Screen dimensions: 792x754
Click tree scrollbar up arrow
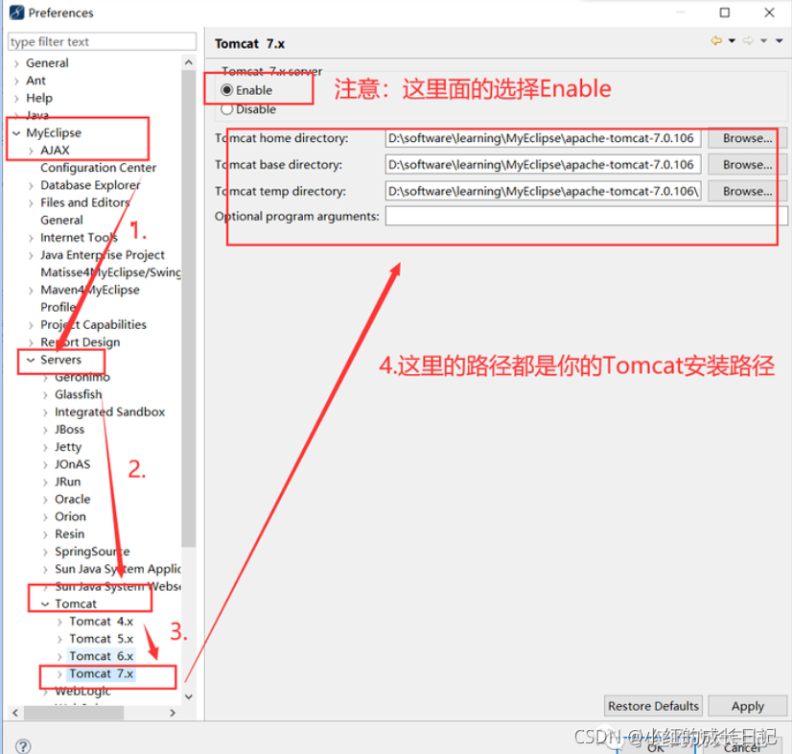click(x=189, y=62)
